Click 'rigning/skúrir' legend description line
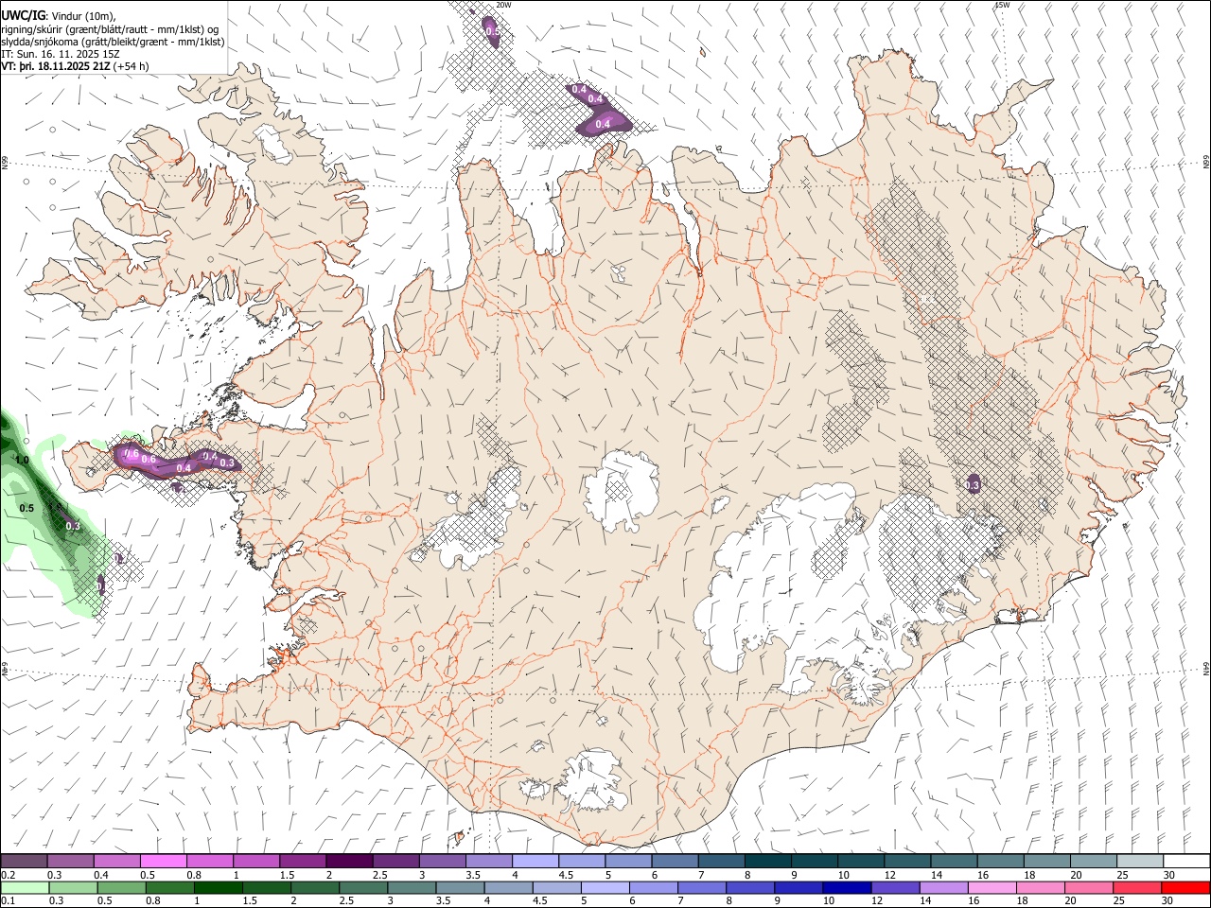This screenshot has height=908, width=1211. pos(110,29)
